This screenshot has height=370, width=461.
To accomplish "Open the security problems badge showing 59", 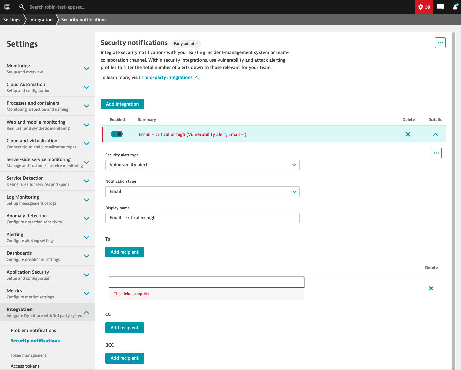I will click(x=424, y=7).
